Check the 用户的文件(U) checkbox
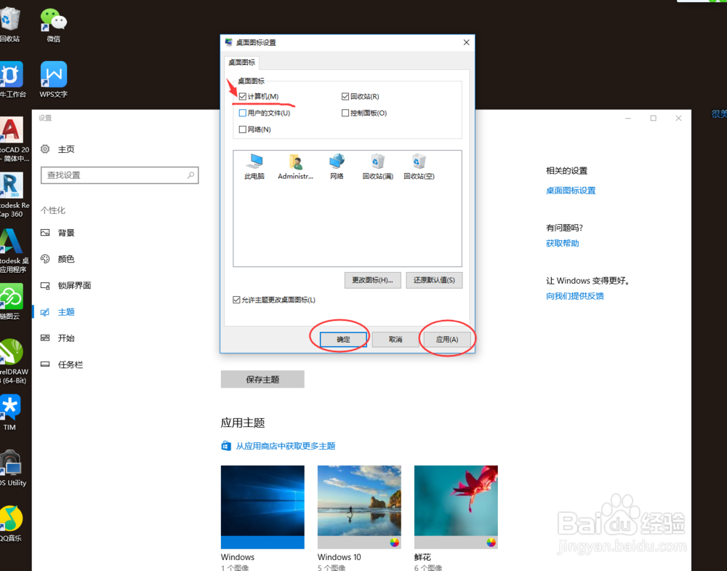727x571 pixels. pos(243,113)
